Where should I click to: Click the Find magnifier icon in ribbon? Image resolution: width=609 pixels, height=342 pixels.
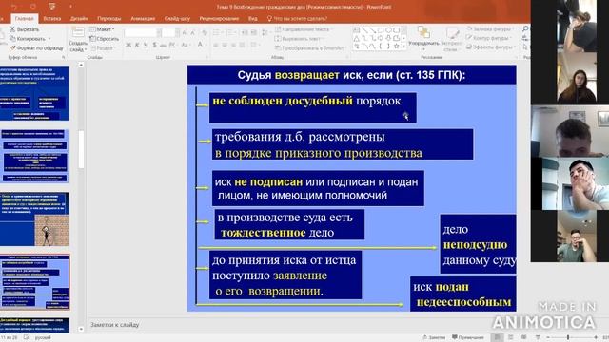(x=525, y=29)
